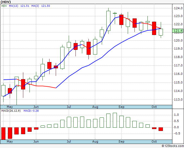Click the 118.0 price axis label
This screenshot has width=184, height=148.
click(178, 57)
